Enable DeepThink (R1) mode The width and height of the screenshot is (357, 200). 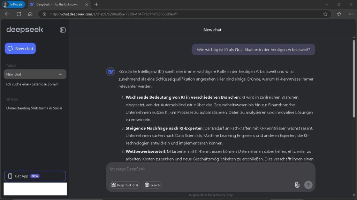coord(124,185)
